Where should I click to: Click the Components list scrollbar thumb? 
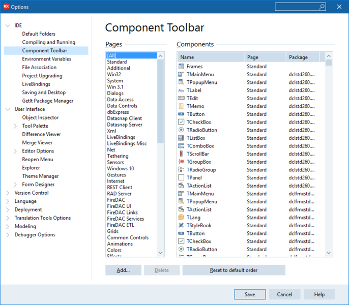click(x=329, y=63)
